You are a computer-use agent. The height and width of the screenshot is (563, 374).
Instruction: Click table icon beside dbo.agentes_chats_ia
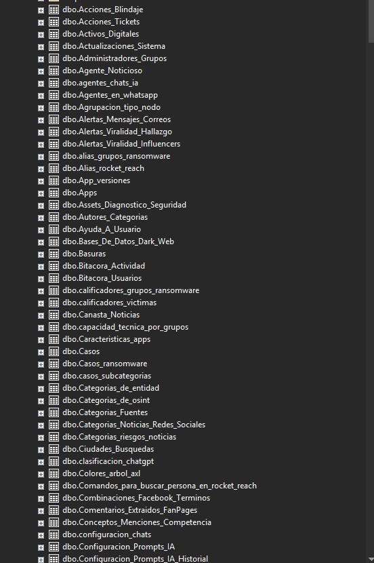[x=54, y=83]
